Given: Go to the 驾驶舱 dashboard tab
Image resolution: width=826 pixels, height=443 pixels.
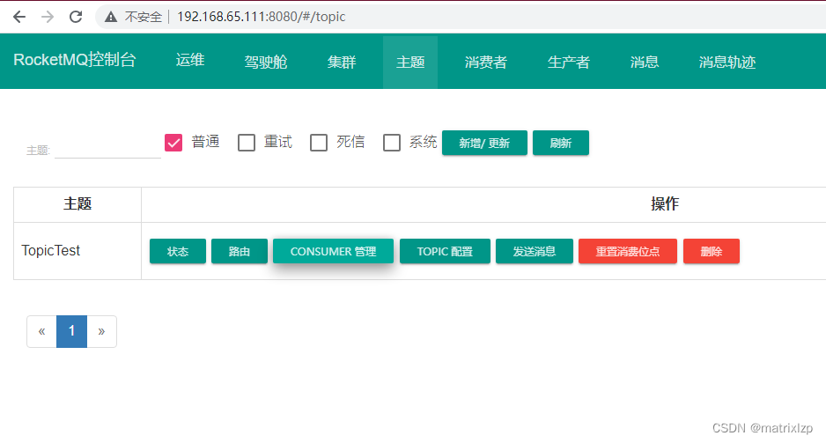Looking at the screenshot, I should point(266,63).
